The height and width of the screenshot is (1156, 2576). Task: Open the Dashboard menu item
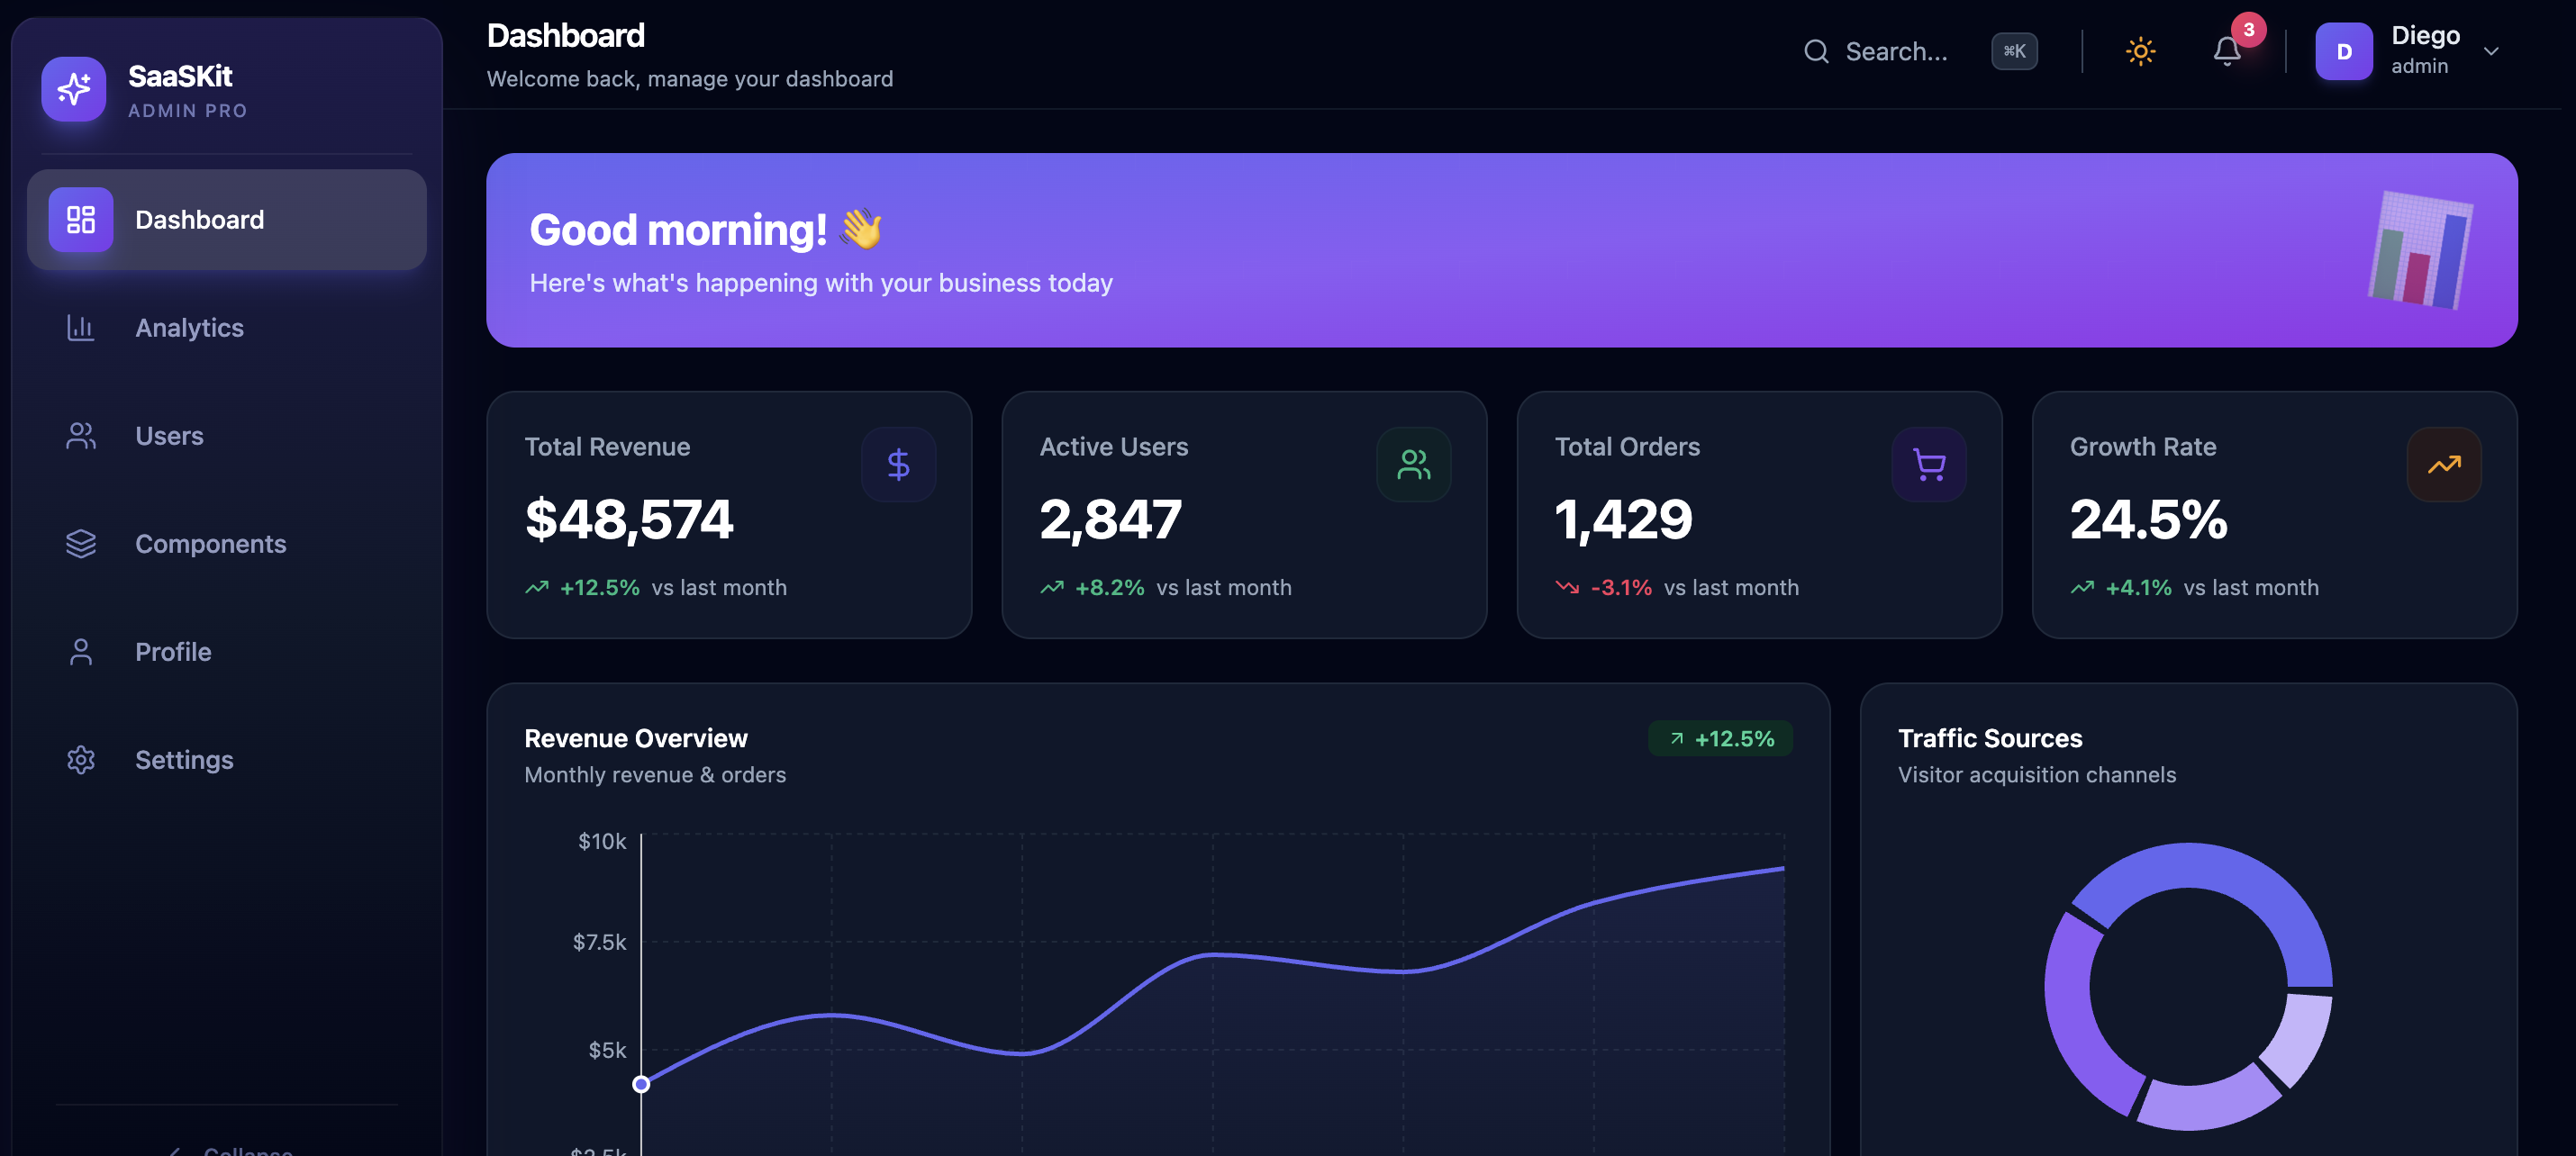[x=227, y=220]
